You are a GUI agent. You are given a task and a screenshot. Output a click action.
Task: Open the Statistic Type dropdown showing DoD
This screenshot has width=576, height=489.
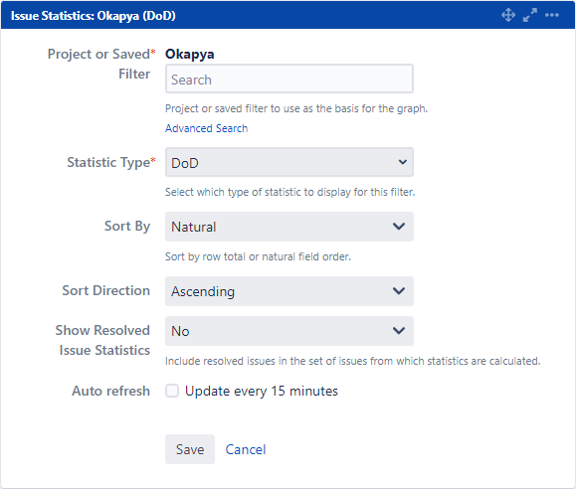(x=289, y=162)
